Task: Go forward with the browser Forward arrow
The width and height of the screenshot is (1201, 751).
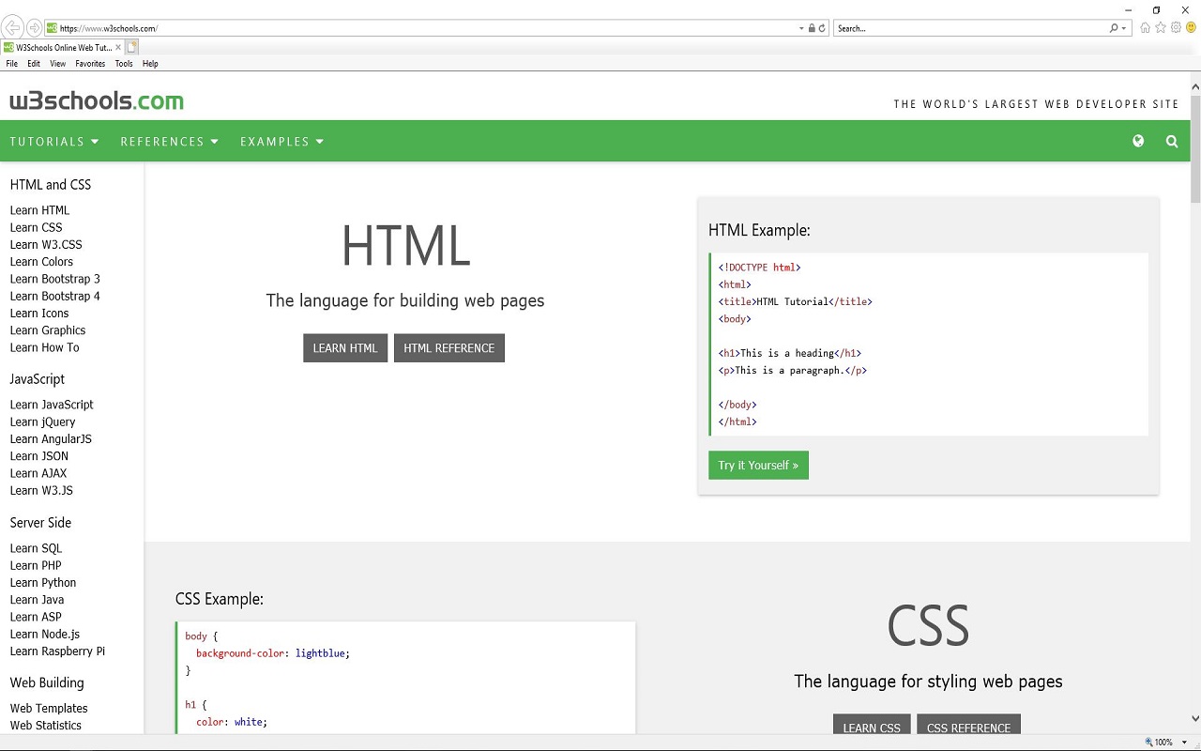Action: (35, 28)
